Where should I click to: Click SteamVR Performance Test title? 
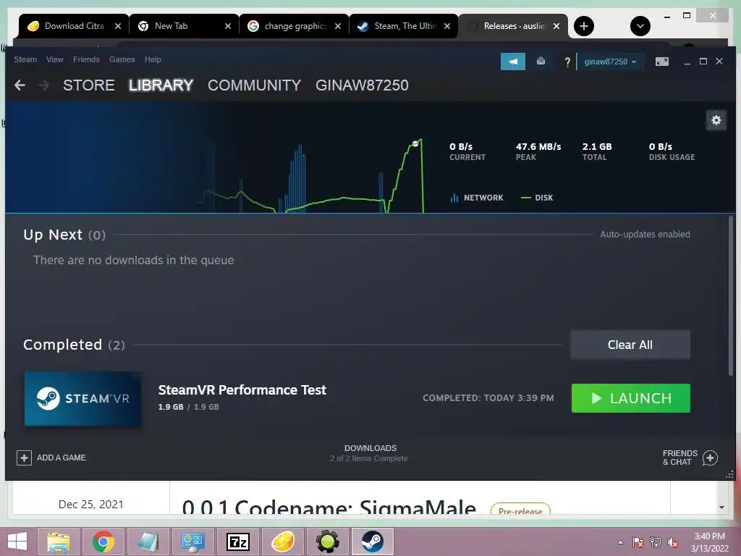click(x=242, y=390)
